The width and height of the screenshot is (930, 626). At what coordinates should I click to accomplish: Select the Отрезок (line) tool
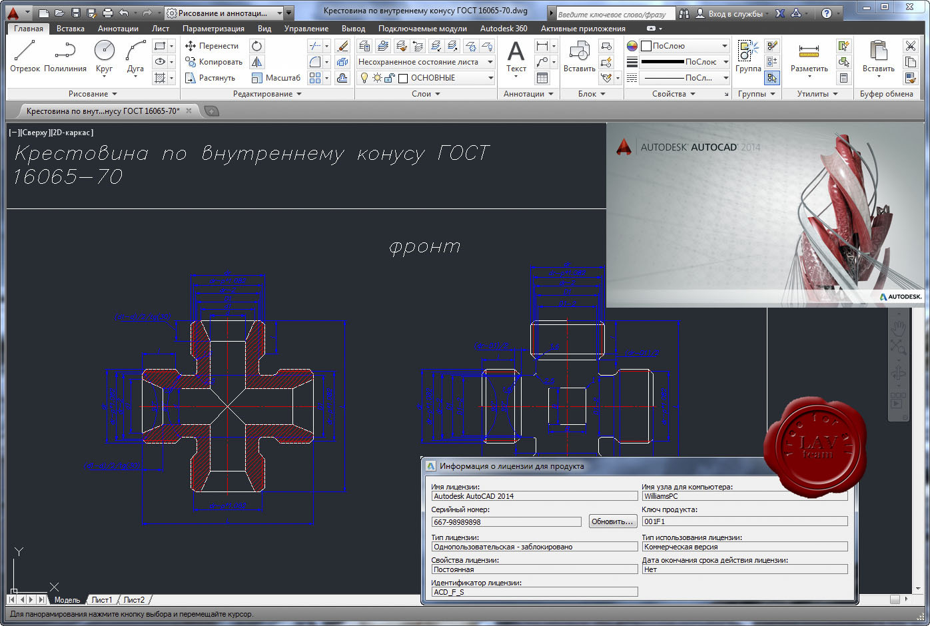pos(25,56)
